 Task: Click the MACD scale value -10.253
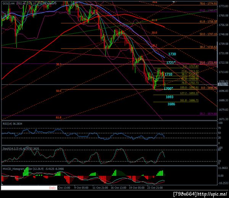223,183
